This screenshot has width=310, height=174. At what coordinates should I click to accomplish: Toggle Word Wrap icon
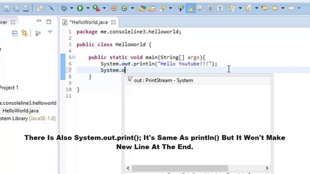[201, 8]
